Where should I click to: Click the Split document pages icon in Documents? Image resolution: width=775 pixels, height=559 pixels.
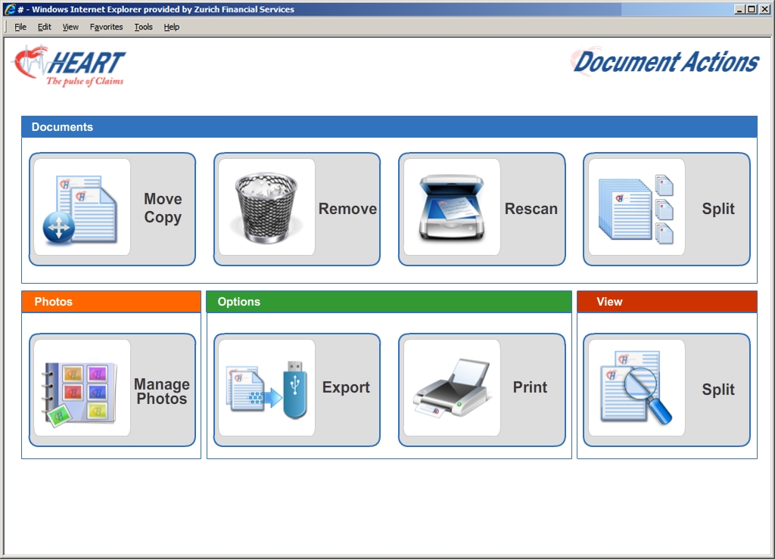[636, 207]
